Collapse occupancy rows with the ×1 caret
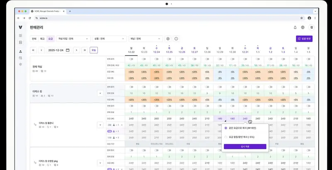 coord(122,125)
